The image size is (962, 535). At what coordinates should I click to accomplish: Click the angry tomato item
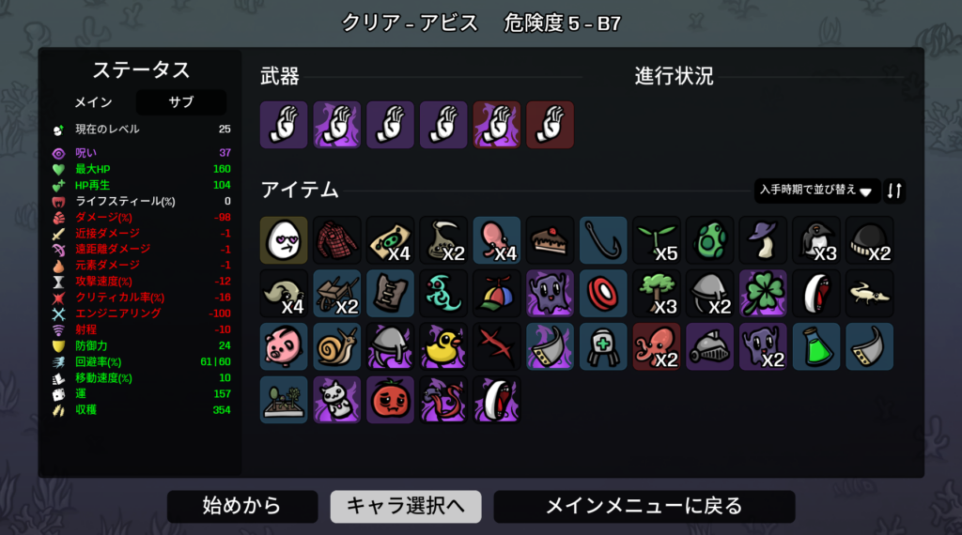pos(390,400)
